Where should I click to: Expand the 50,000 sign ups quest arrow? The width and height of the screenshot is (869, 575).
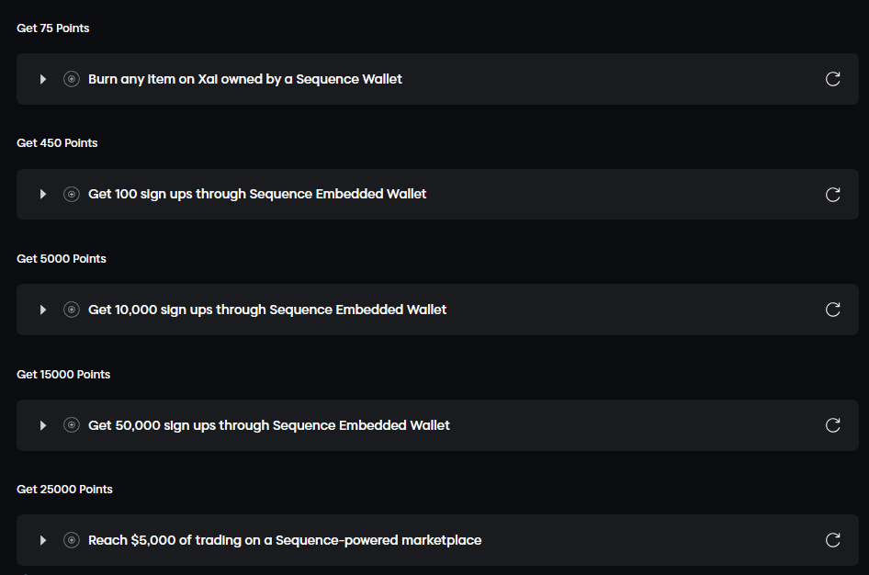pos(43,425)
